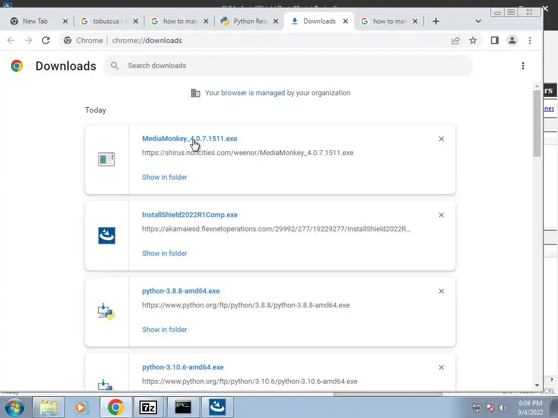Click the scrollbar up arrow on downloads page
Image resolution: width=558 pixels, height=418 pixels.
(537, 86)
